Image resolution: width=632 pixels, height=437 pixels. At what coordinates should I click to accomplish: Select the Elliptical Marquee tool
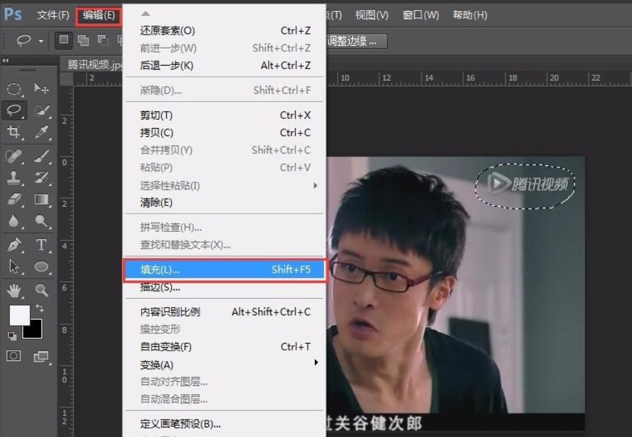[x=14, y=89]
